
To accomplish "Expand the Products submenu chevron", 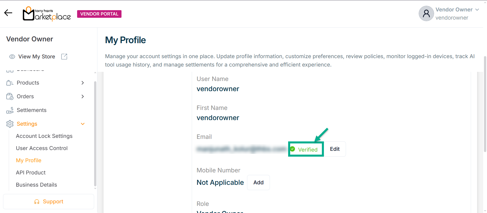I will [x=82, y=83].
